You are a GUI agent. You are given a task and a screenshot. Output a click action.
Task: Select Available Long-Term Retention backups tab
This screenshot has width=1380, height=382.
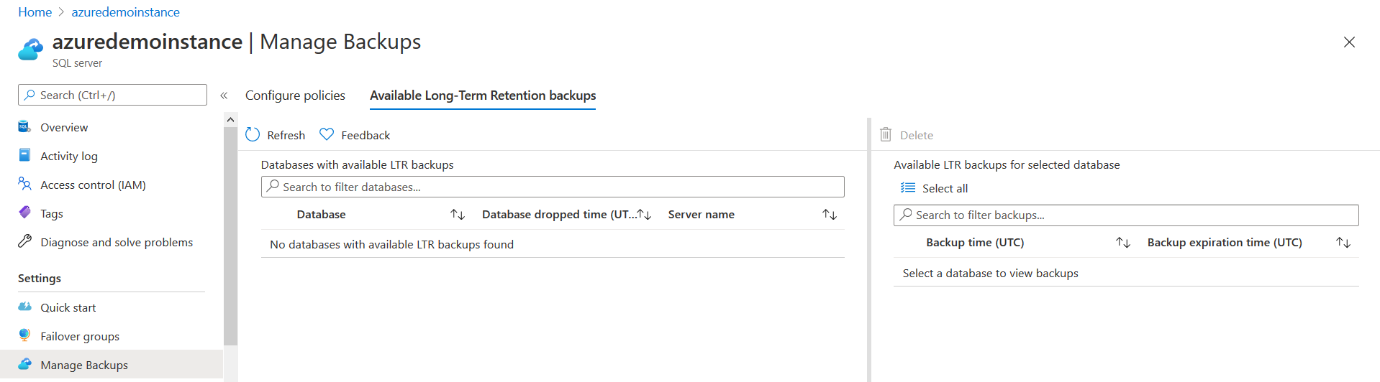(x=483, y=95)
